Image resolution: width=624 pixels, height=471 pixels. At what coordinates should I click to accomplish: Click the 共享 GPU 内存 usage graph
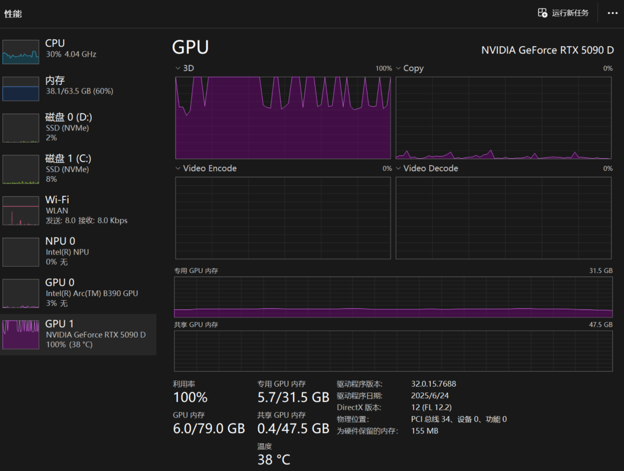tap(393, 351)
